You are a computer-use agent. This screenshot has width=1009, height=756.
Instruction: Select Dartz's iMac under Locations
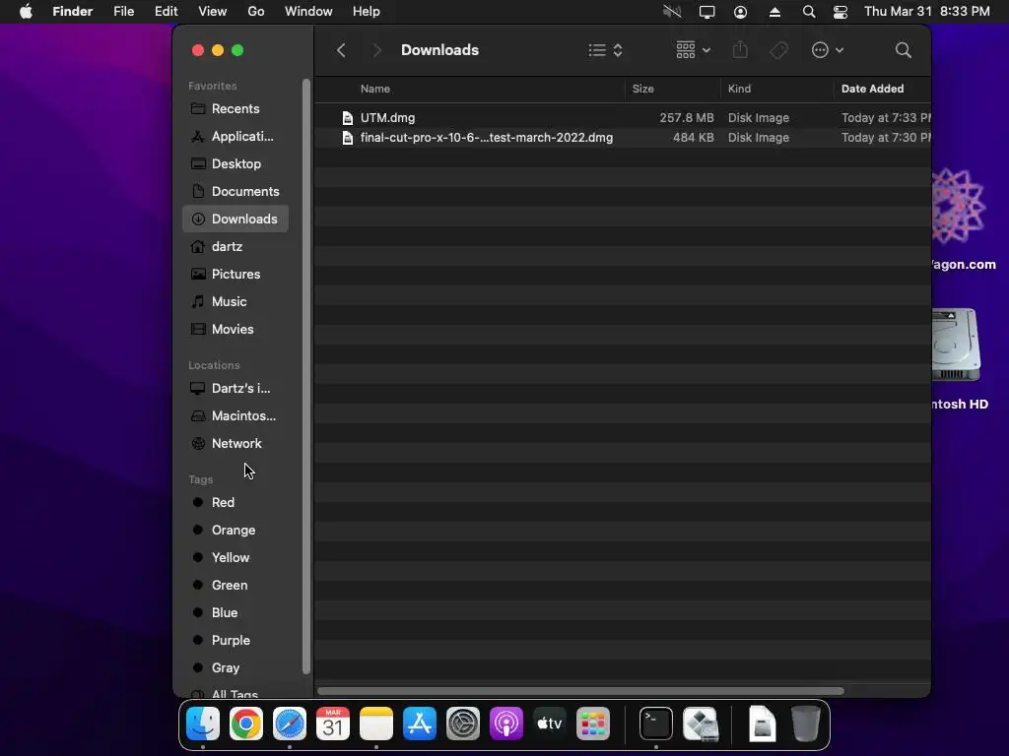[235, 388]
